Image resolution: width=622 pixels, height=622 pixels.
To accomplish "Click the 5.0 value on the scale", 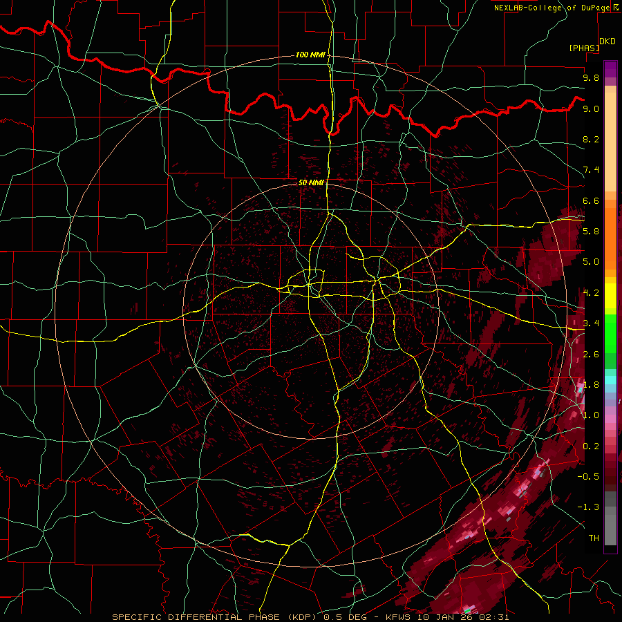I will [x=591, y=262].
